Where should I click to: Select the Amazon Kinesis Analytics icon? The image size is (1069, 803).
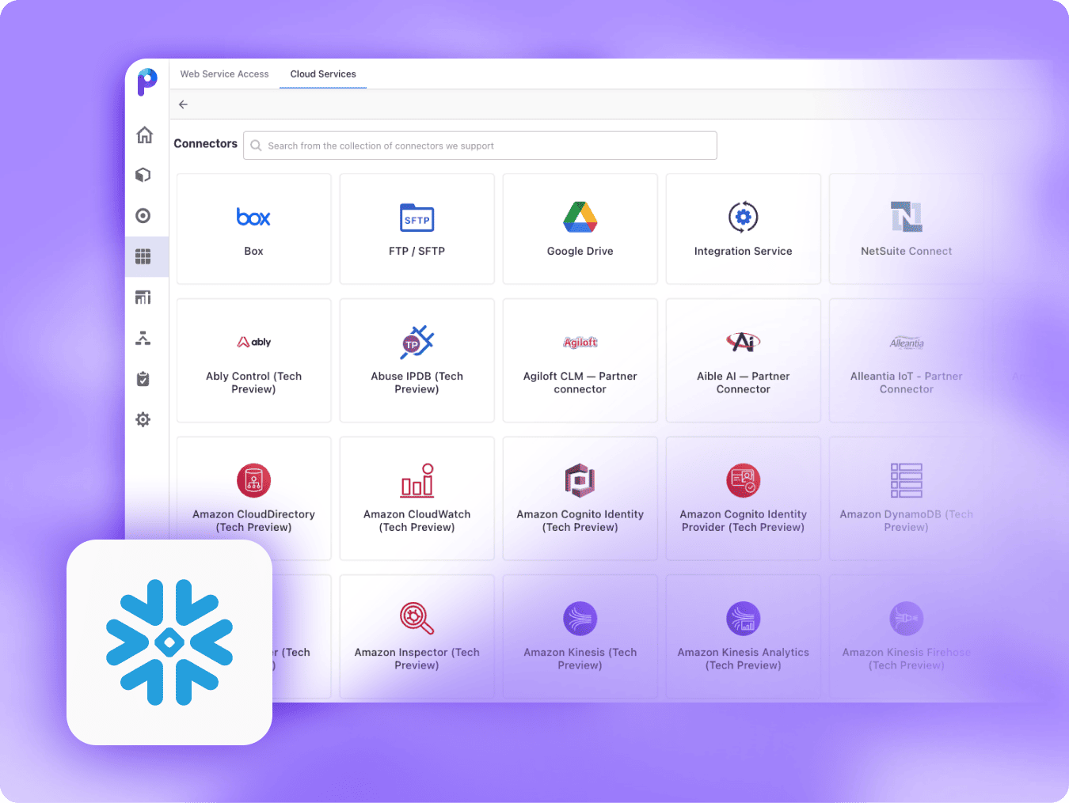[744, 619]
